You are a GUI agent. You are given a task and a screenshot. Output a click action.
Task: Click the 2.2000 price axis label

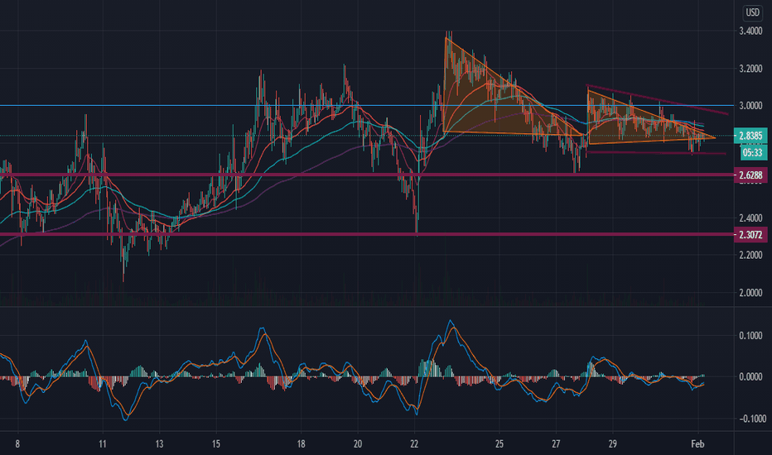tap(750, 256)
